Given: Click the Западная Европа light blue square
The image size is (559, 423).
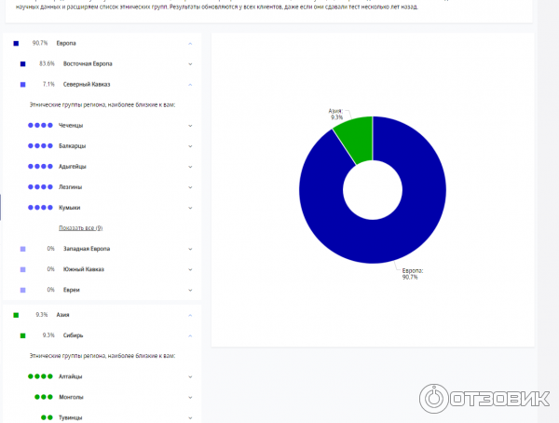Looking at the screenshot, I should click(x=22, y=249).
